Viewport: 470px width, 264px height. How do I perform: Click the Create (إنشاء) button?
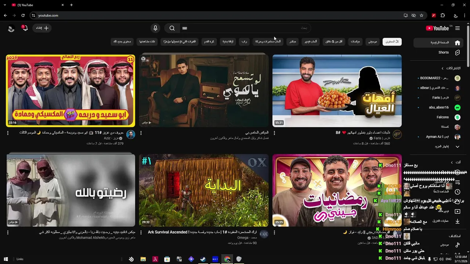point(42,28)
